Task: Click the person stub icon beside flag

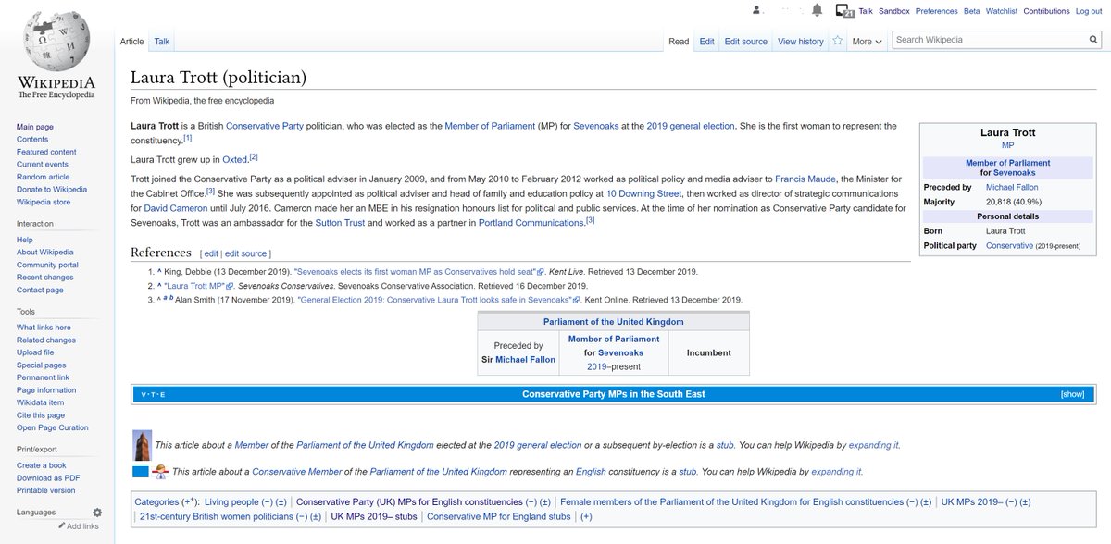Action: pyautogui.click(x=161, y=471)
